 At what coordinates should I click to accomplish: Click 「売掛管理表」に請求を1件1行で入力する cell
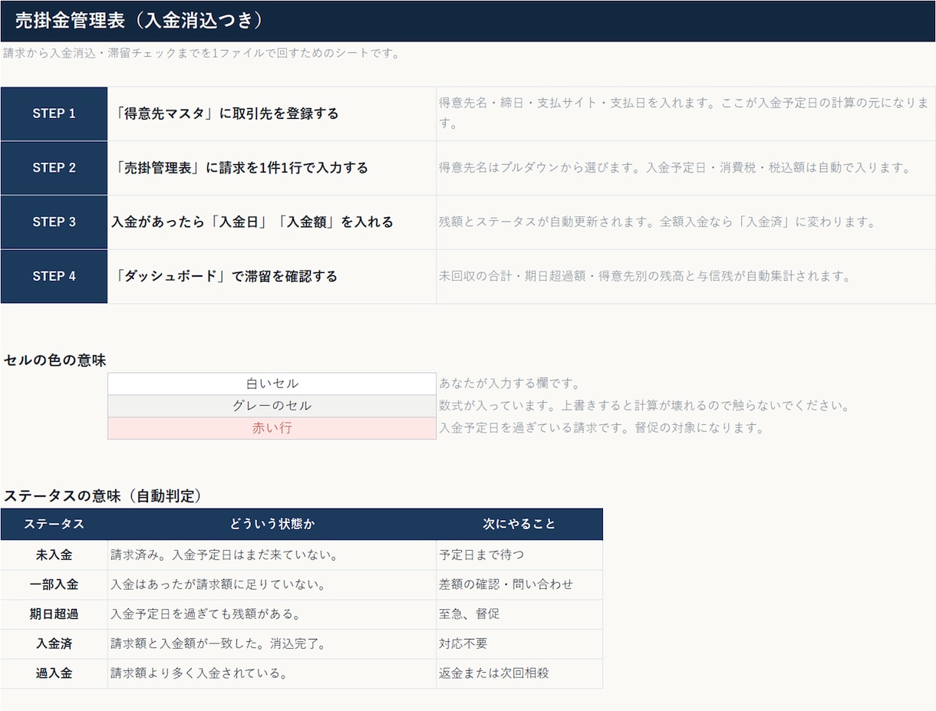(272, 168)
